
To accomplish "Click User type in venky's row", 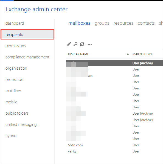I will point(136,151).
